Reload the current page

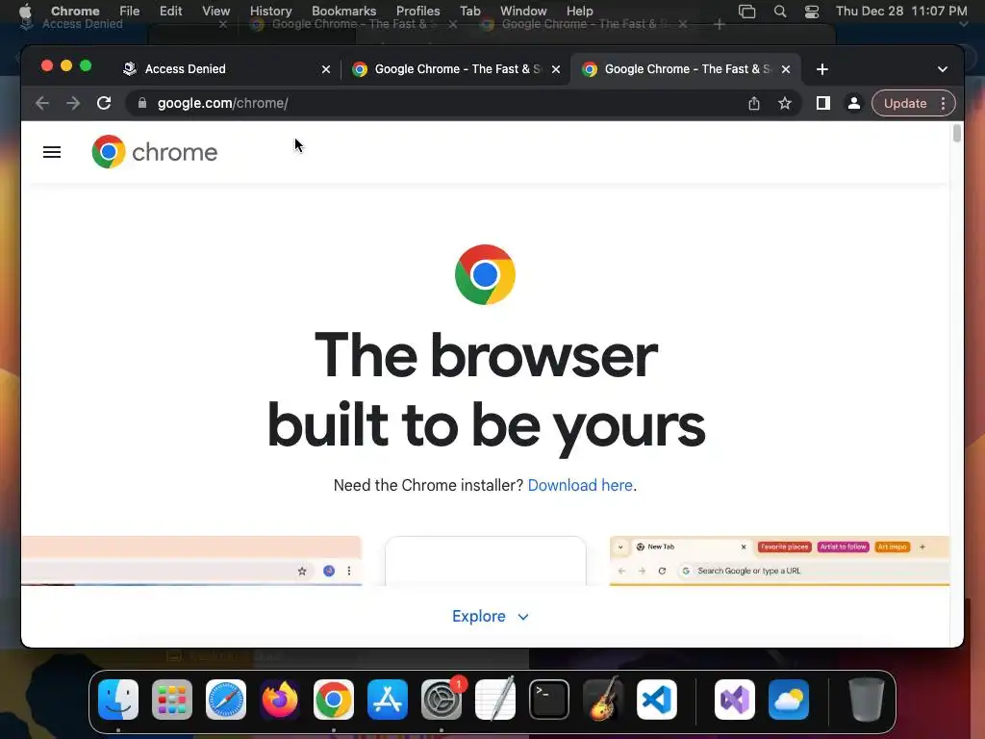click(x=104, y=103)
